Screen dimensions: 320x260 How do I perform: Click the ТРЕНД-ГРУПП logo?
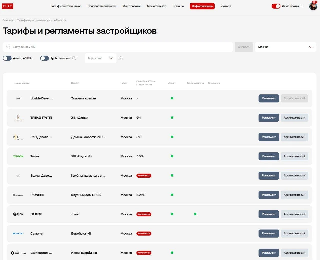(18, 118)
